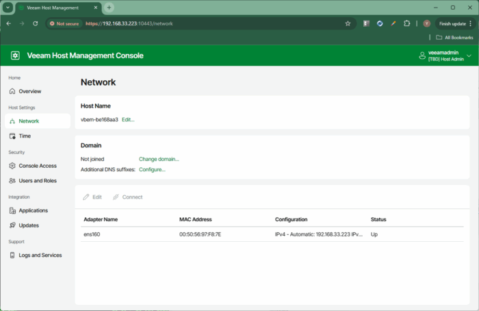The image size is (479, 311).
Task: Bookmark this page with star icon
Action: click(348, 23)
